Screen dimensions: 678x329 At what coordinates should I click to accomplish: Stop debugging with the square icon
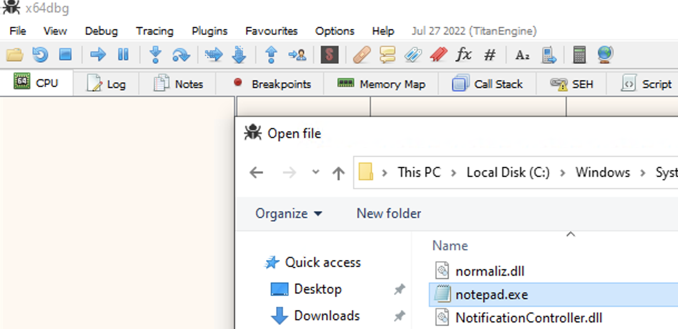[66, 54]
